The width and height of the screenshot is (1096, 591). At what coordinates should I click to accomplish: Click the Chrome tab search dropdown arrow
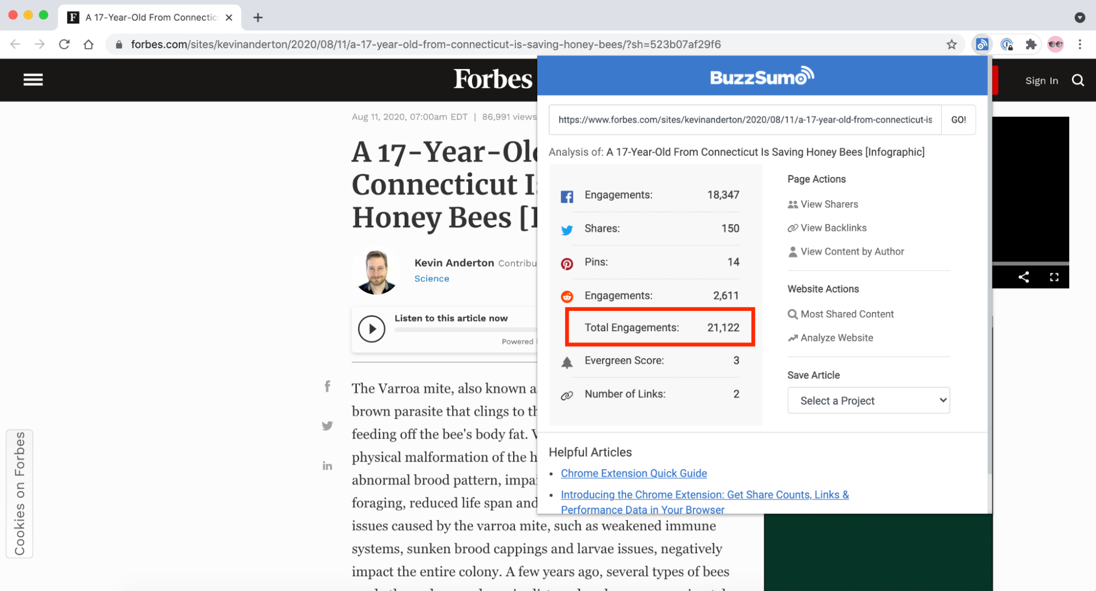click(1080, 18)
